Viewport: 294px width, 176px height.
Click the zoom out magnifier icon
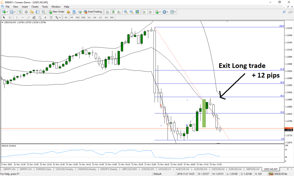point(131,12)
